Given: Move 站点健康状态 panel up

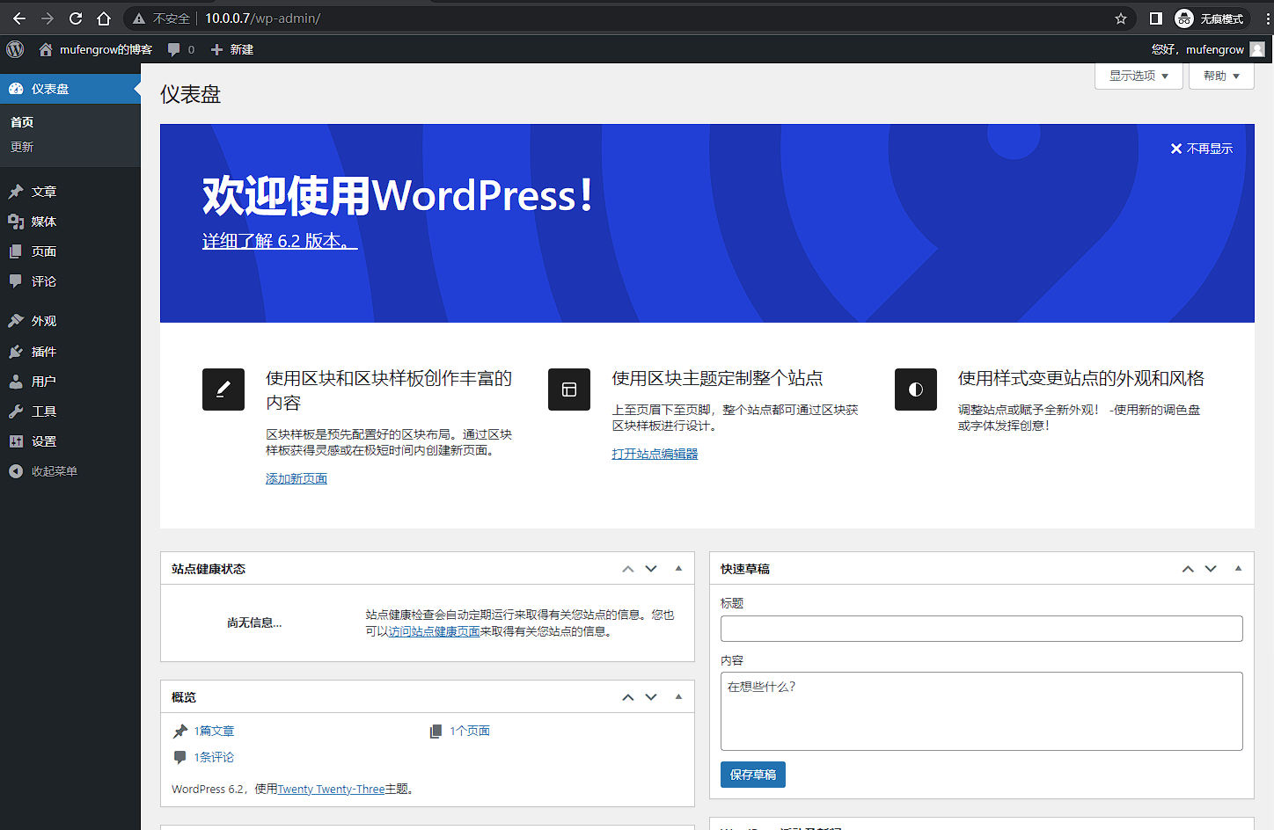Looking at the screenshot, I should [x=628, y=569].
